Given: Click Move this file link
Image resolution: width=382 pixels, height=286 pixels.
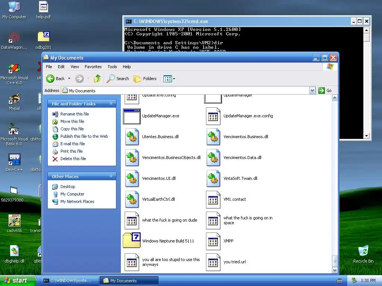Looking at the screenshot, I should [x=72, y=121].
